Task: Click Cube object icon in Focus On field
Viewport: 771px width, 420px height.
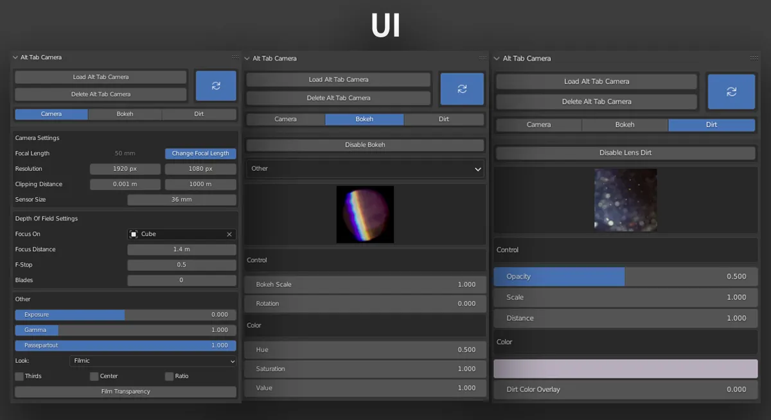Action: (x=134, y=234)
